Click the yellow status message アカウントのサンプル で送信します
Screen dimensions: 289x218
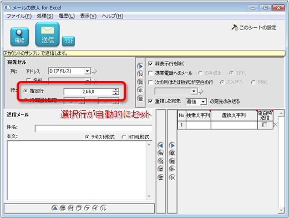point(36,53)
